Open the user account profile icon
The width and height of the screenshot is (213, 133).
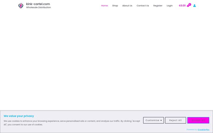194,6
